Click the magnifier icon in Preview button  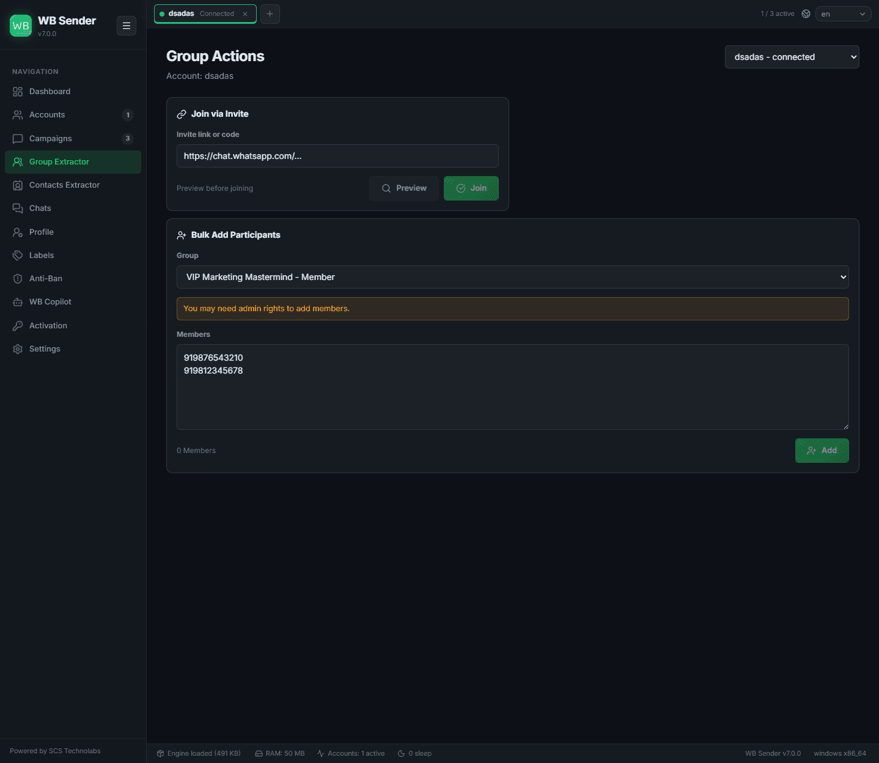386,188
